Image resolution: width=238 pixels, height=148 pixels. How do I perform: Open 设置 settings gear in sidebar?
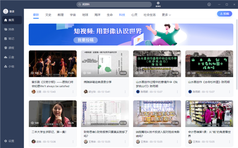point(10,141)
